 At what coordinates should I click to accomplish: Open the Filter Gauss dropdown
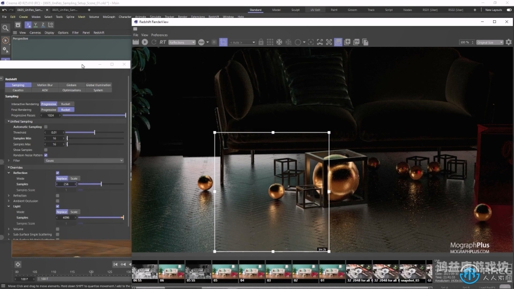84,161
